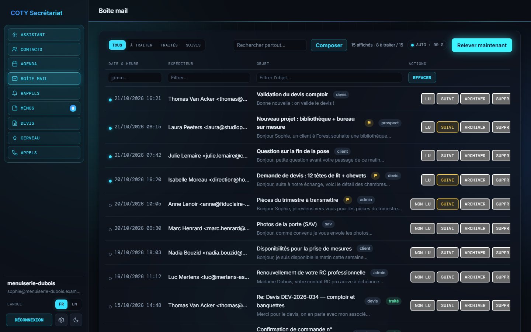Open Devis via its document icon

coord(15,123)
